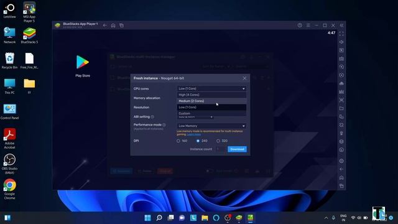
Task: Show hidden tray icons chevron
Action: click(326, 218)
